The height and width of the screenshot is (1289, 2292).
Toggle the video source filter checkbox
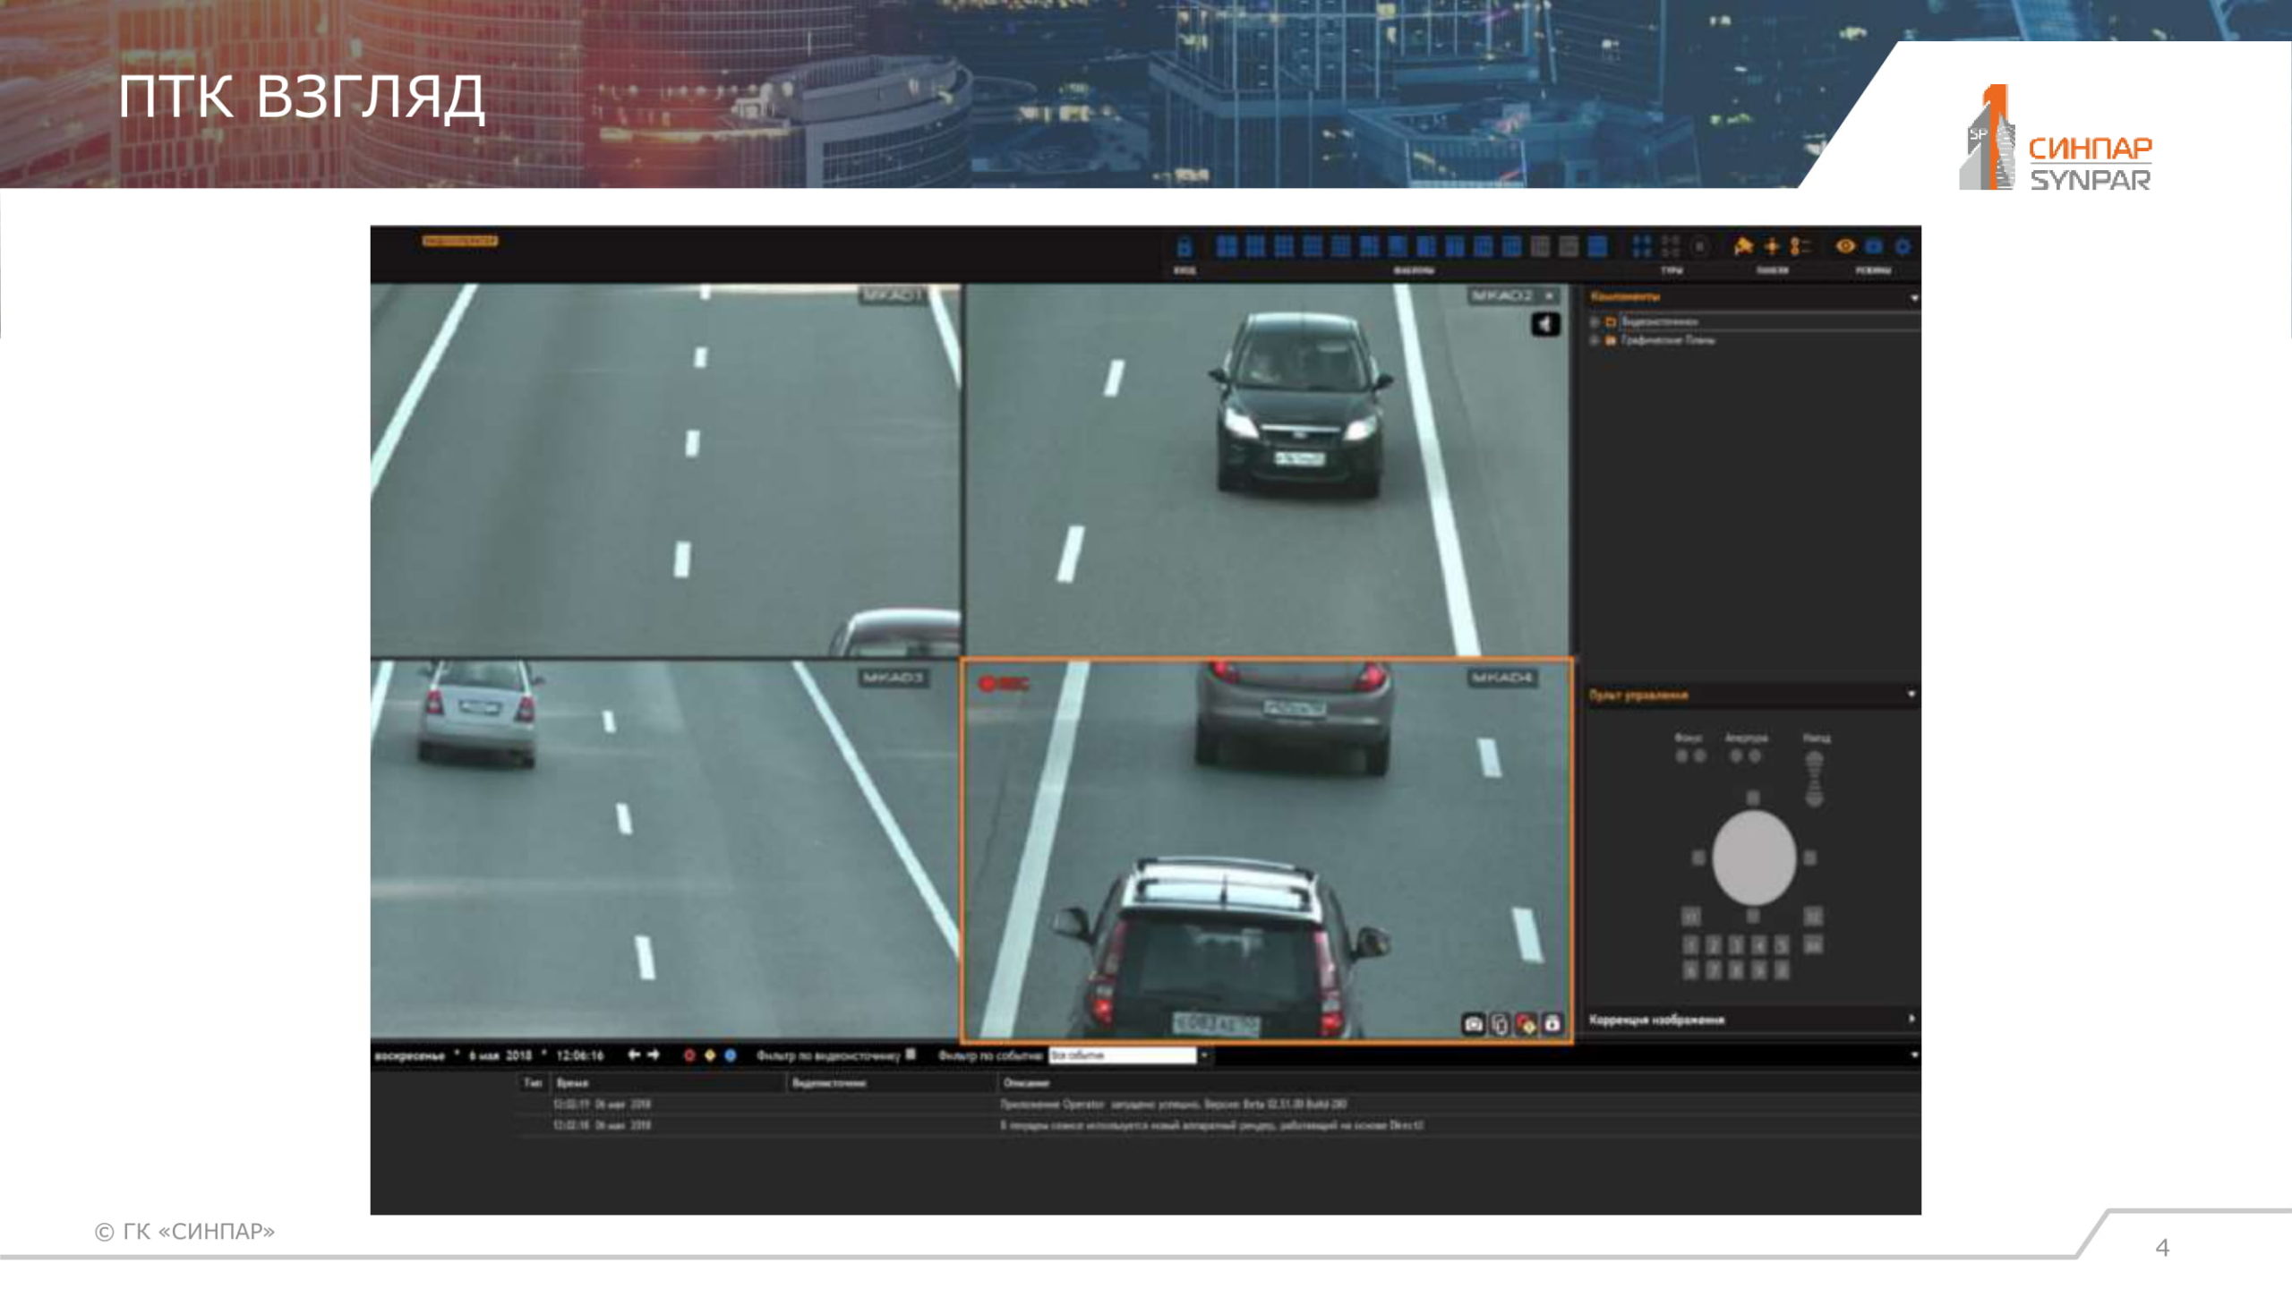point(911,1054)
